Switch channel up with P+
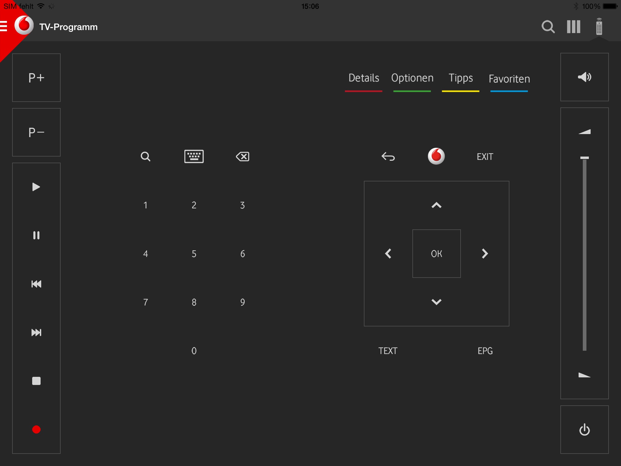 click(36, 78)
